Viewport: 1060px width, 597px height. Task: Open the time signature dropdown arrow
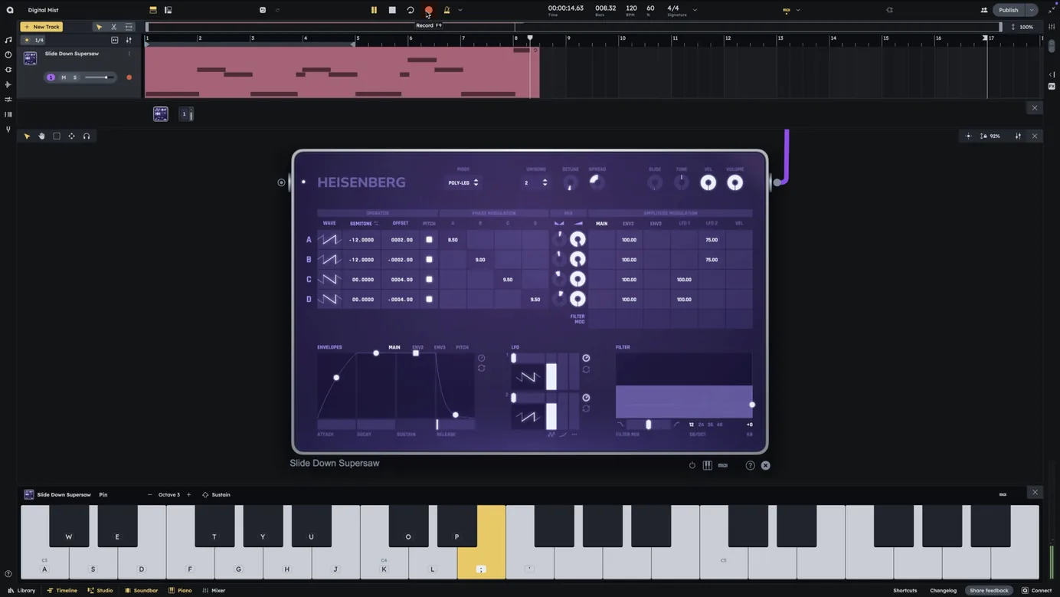(x=695, y=10)
